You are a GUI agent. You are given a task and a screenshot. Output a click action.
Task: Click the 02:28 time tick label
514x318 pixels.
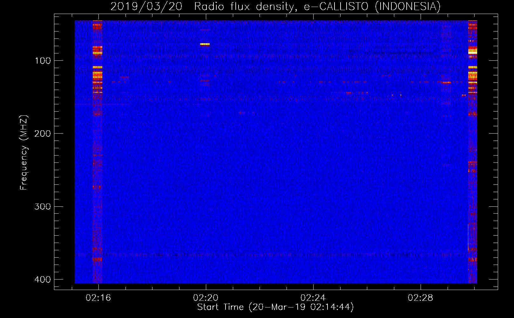420,298
